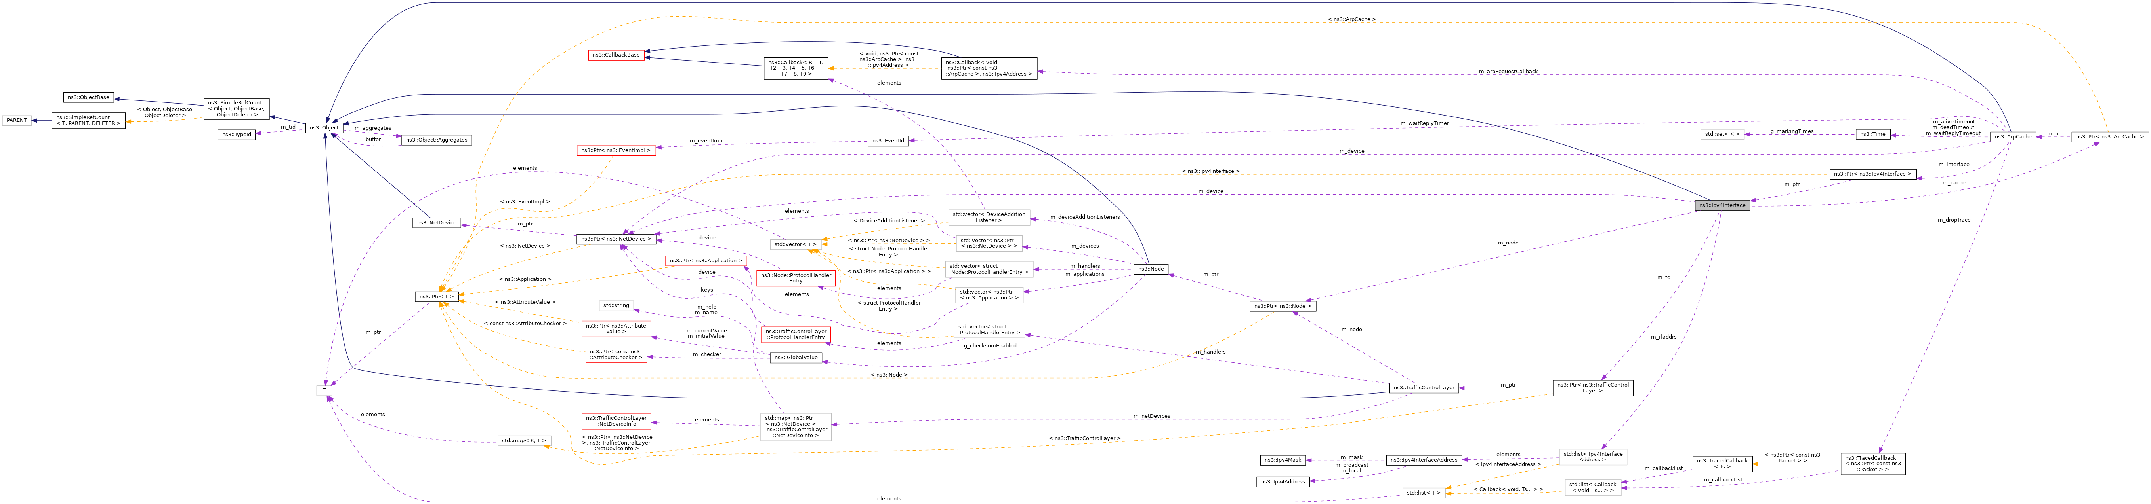Select the std::vector< T > node
Viewport: 2151px width, 504px height.
pyautogui.click(x=796, y=244)
